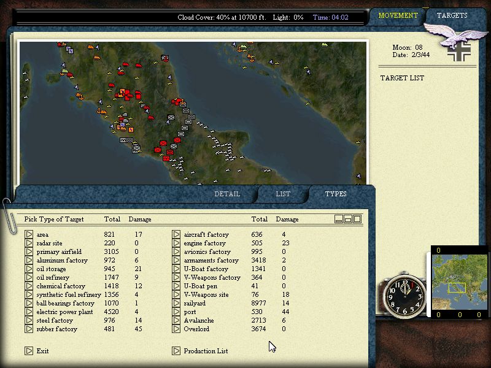
Task: Select U-Boat pen arrow button
Action: [176, 286]
